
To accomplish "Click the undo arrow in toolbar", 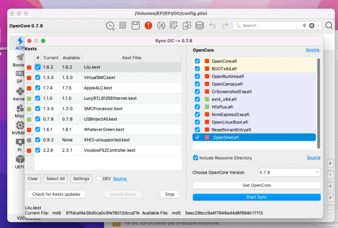I will (213, 26).
